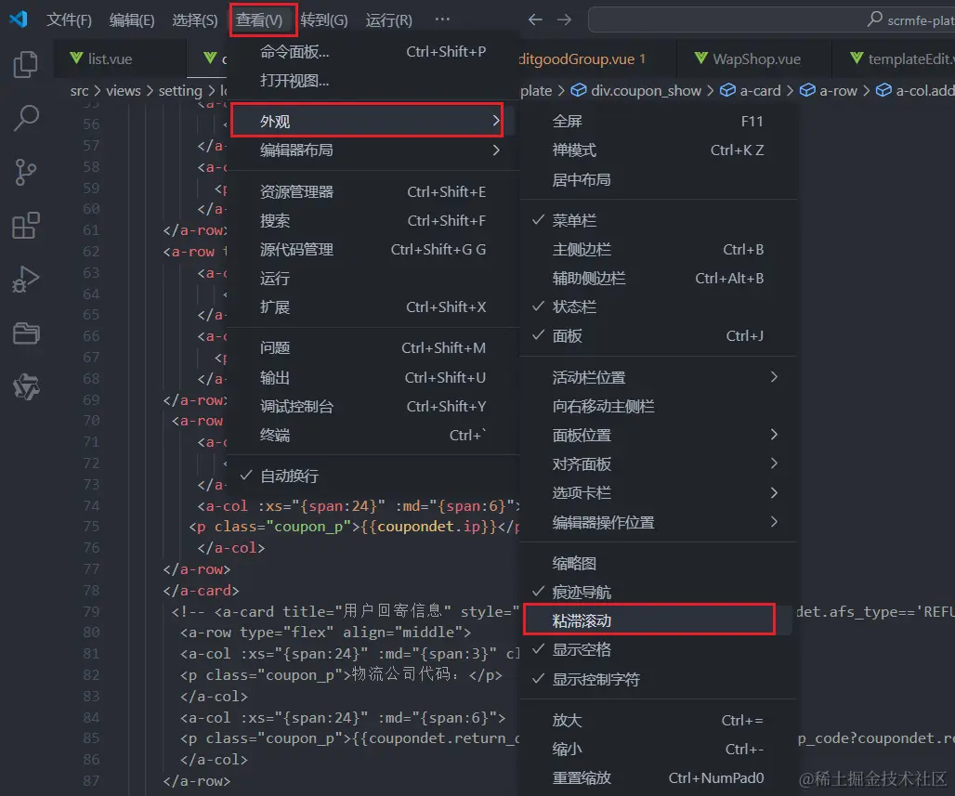Click a-col.add breadcrumb cube icon
Image resolution: width=955 pixels, height=796 pixels.
pos(883,90)
